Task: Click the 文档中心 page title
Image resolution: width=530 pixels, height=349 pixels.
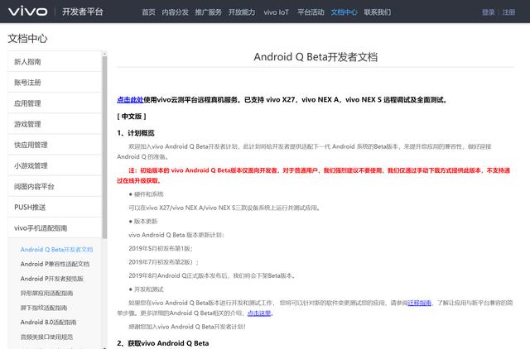Action: [27, 39]
